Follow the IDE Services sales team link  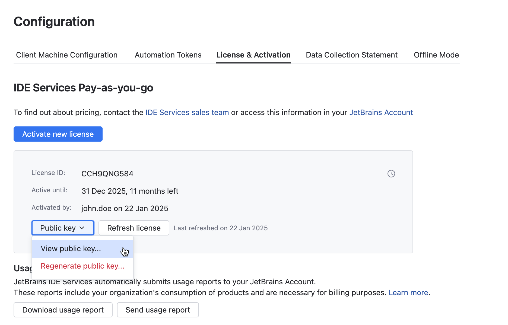point(187,113)
